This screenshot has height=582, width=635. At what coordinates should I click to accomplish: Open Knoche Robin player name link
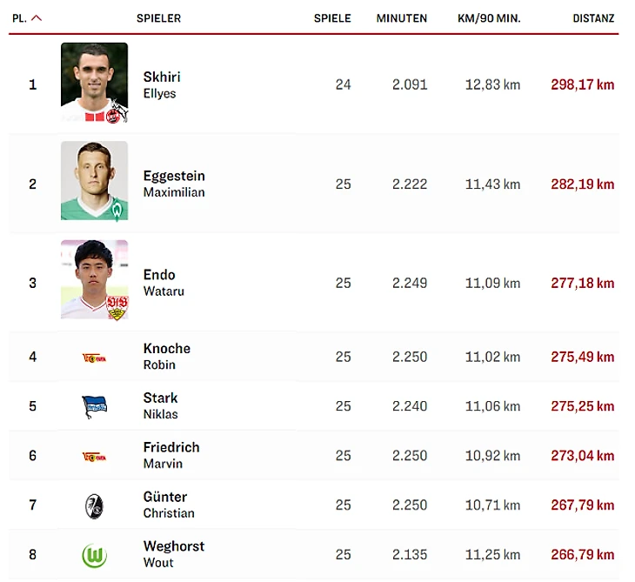166,356
